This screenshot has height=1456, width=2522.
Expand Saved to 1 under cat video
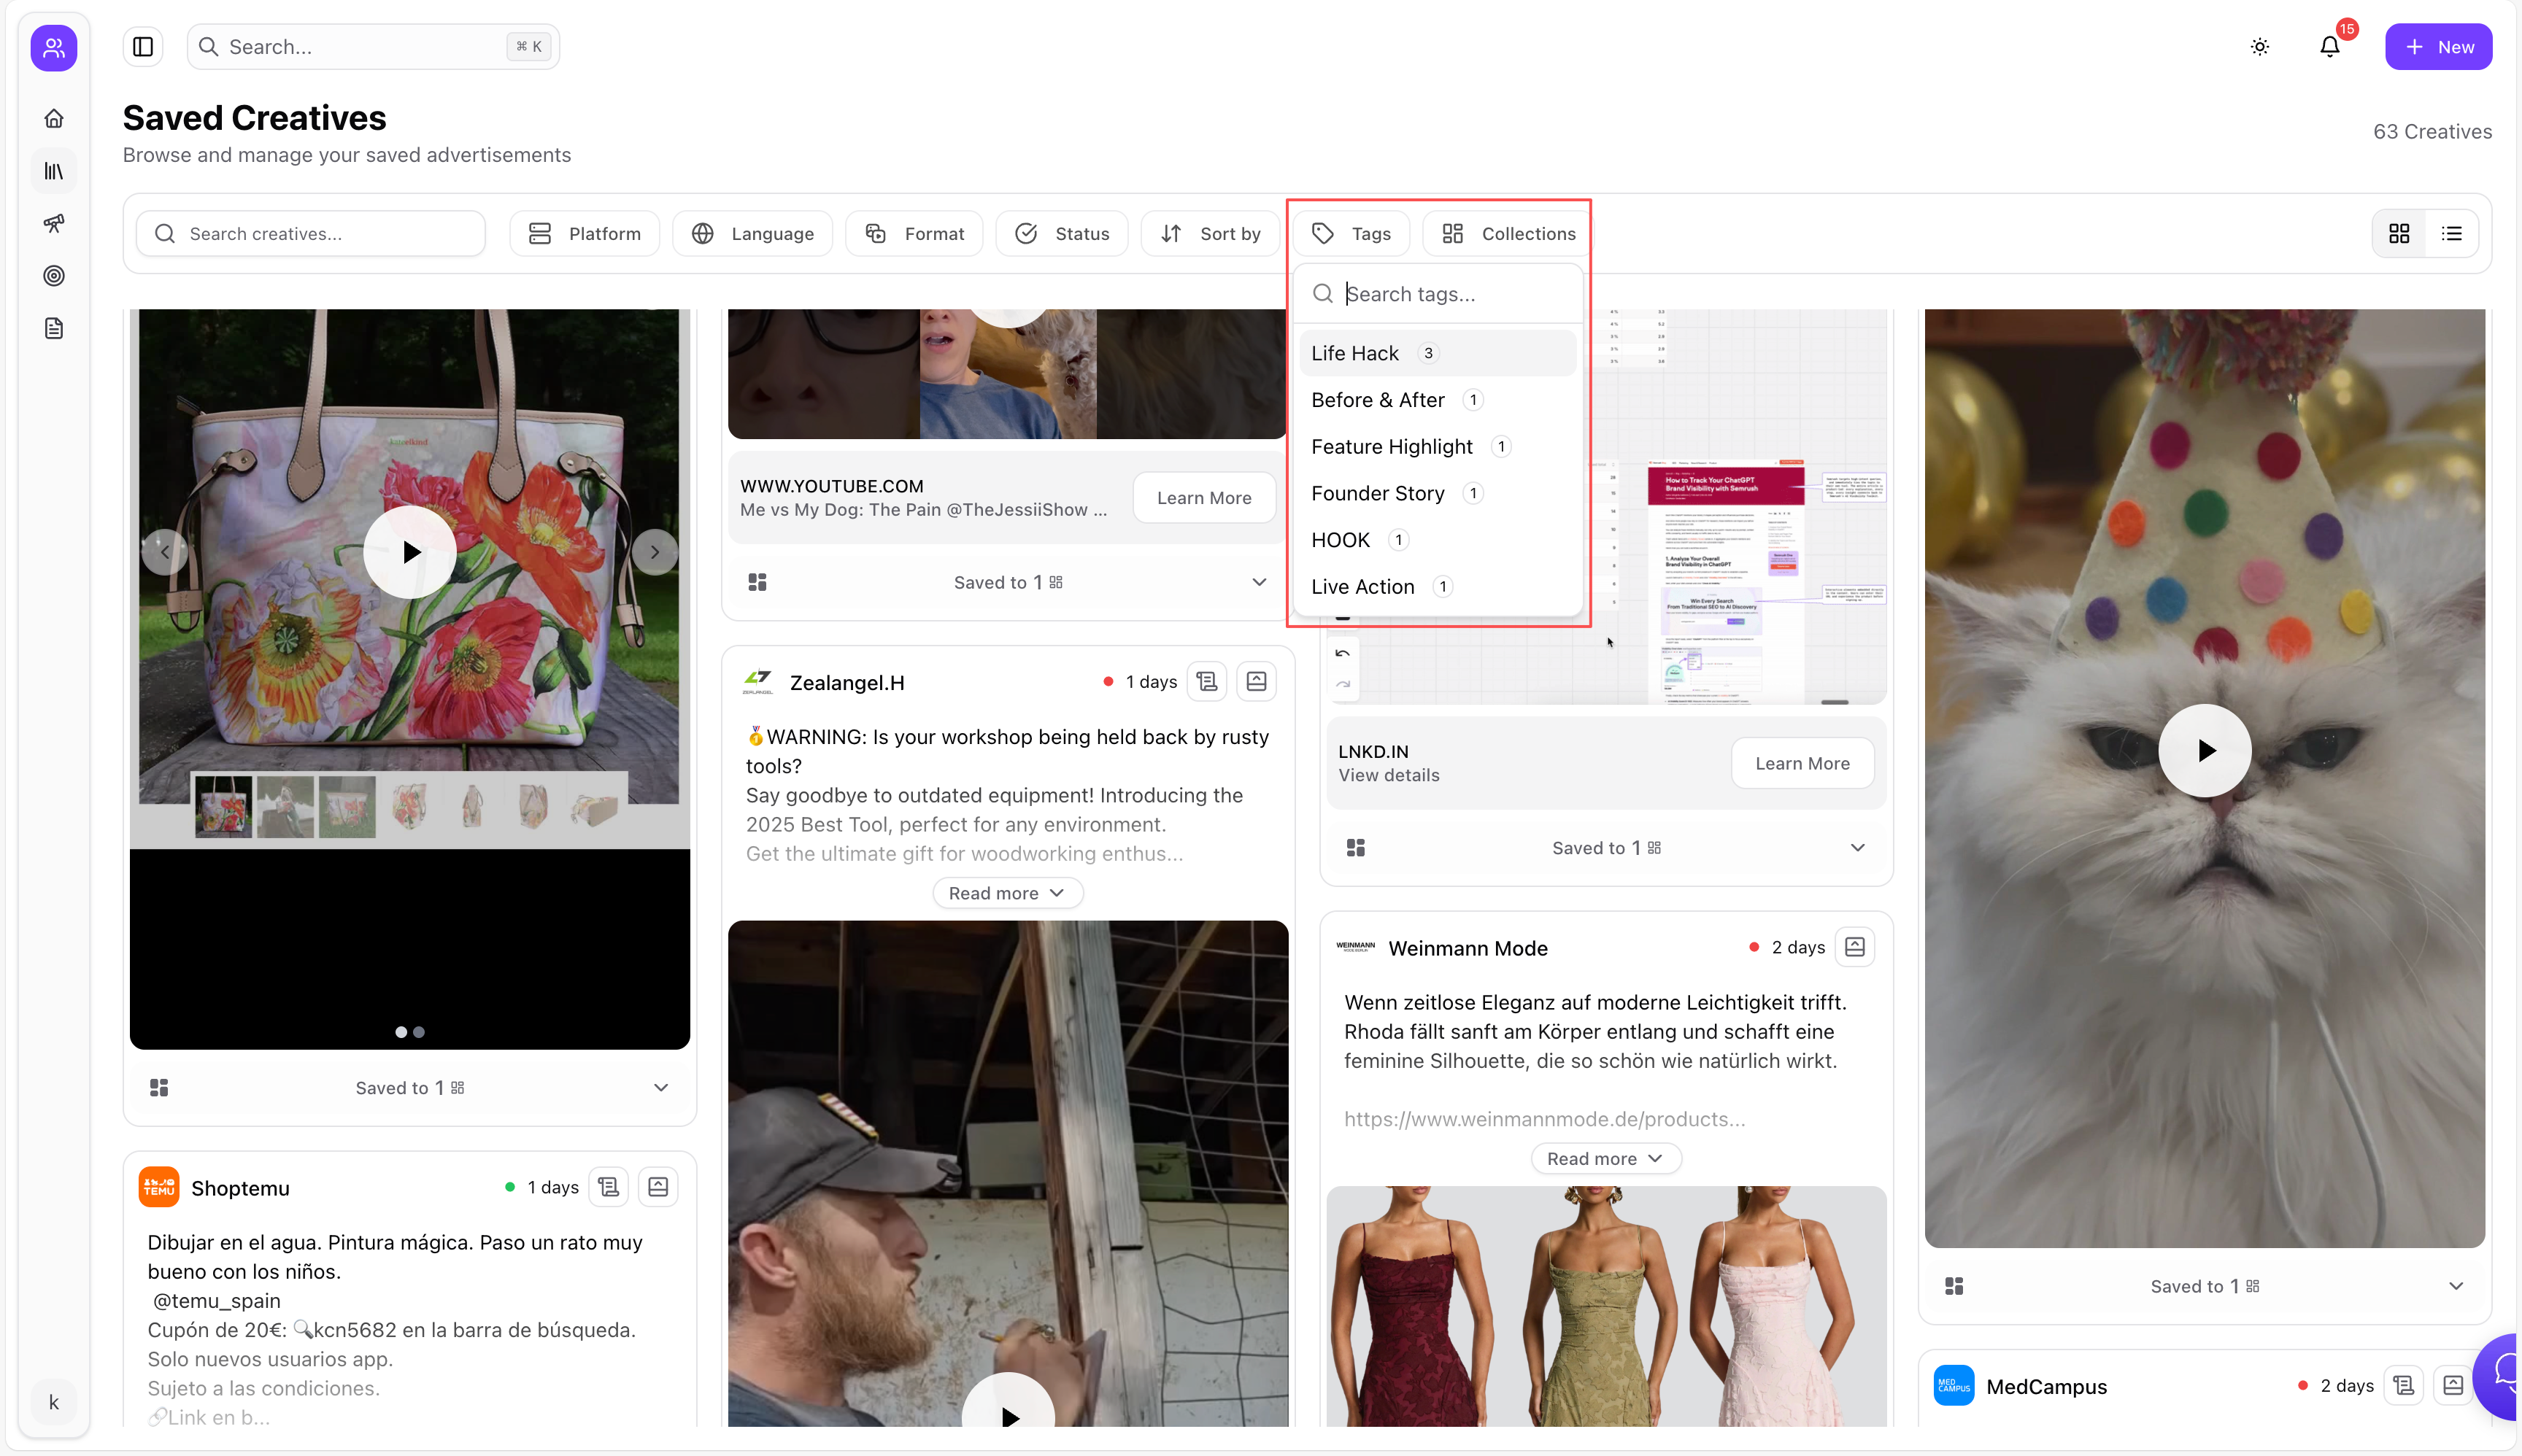[2455, 1286]
